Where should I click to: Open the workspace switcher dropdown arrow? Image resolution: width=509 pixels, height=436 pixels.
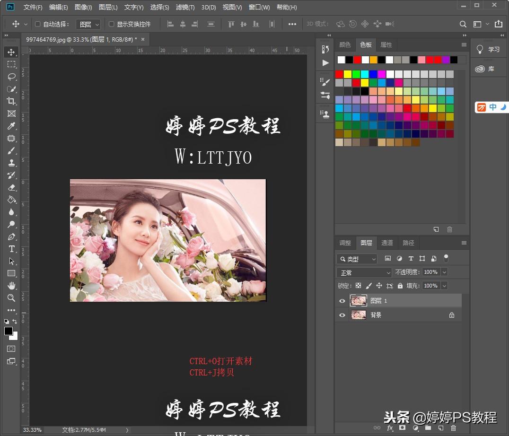(487, 24)
